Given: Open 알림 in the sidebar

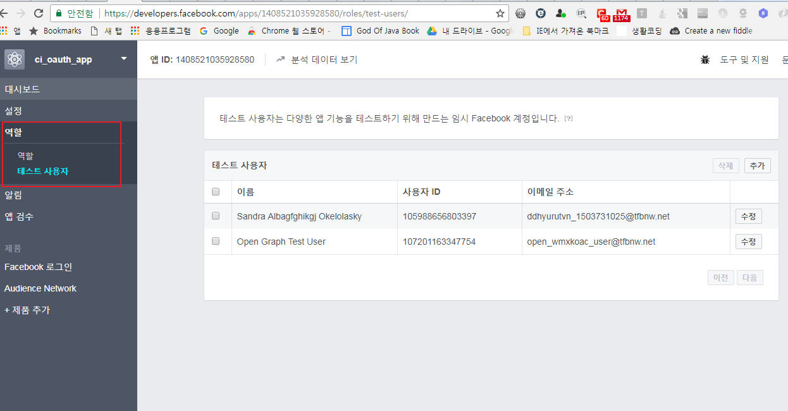Looking at the screenshot, I should tap(68, 195).
